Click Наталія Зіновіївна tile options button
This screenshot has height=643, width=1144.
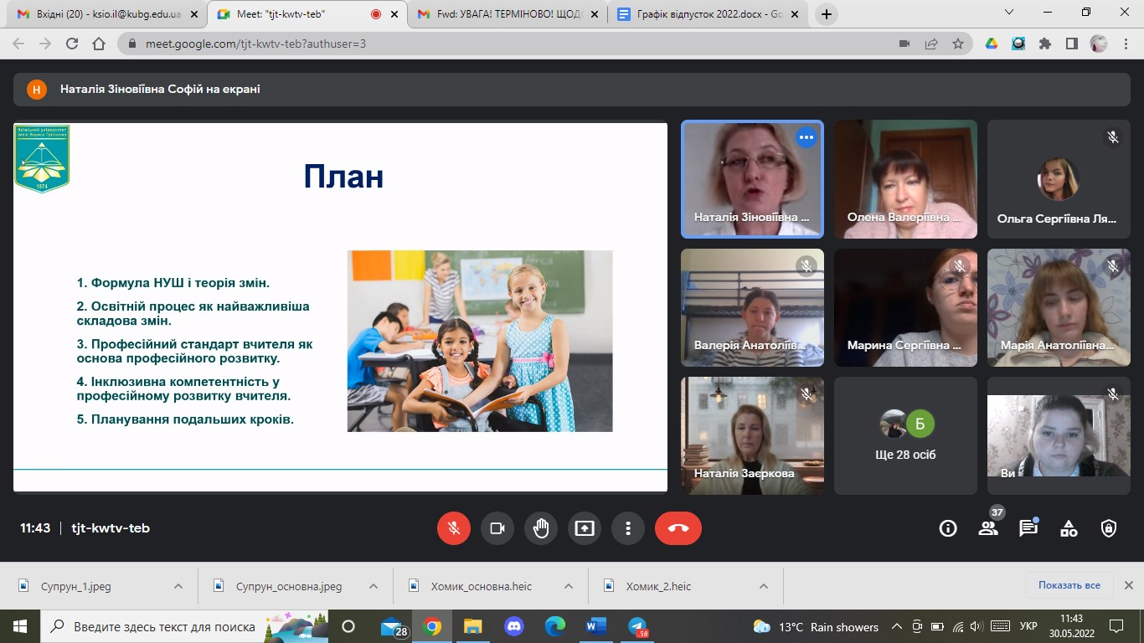[x=806, y=137]
